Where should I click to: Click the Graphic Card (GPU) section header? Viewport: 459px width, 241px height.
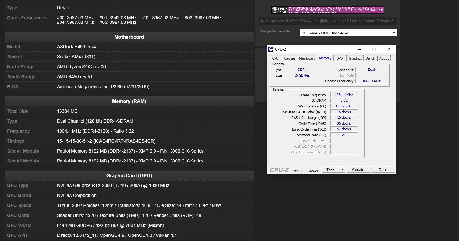click(x=129, y=176)
